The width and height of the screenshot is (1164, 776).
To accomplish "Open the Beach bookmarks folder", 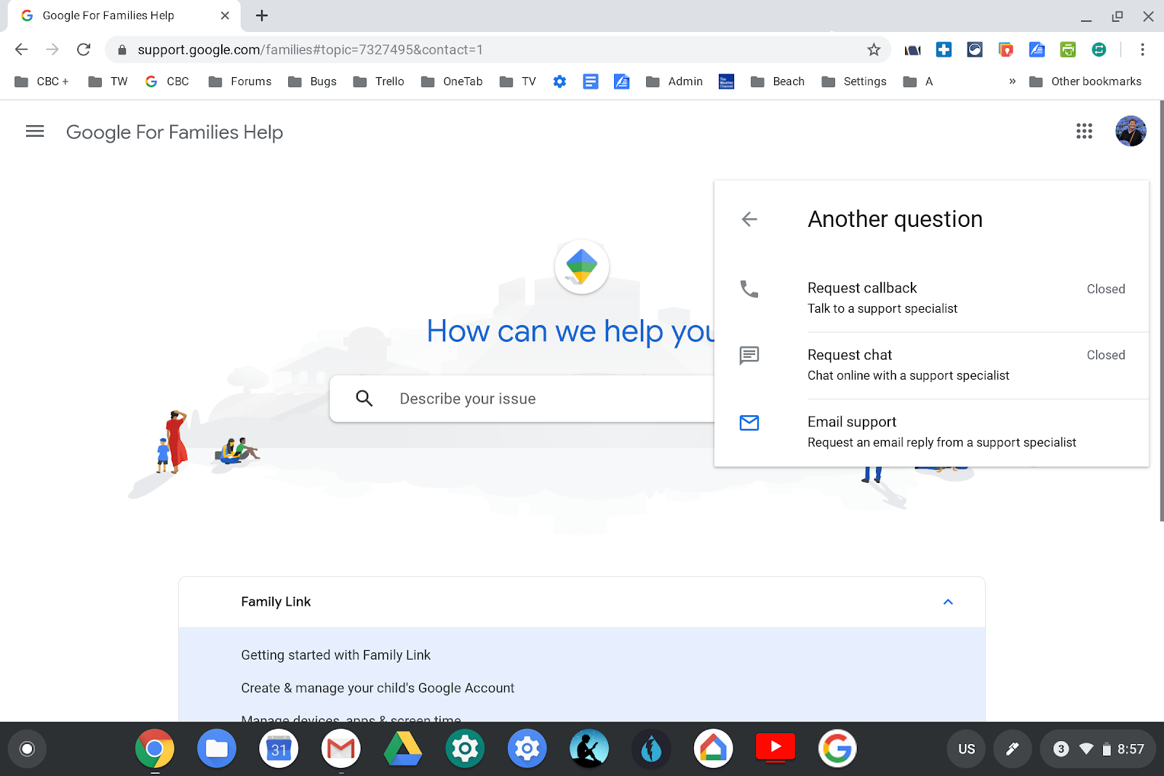I will (x=778, y=81).
